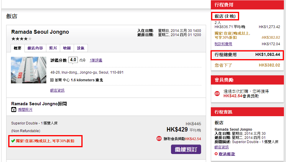Image resolution: width=286 pixels, height=162 pixels.
Task: Open the 房間照片 link
Action: (x=25, y=110)
